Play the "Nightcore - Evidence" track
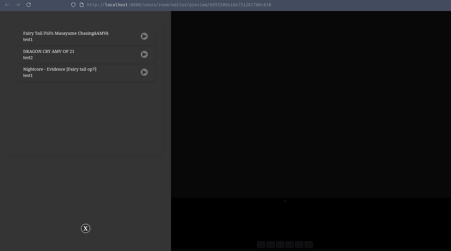 (x=144, y=72)
